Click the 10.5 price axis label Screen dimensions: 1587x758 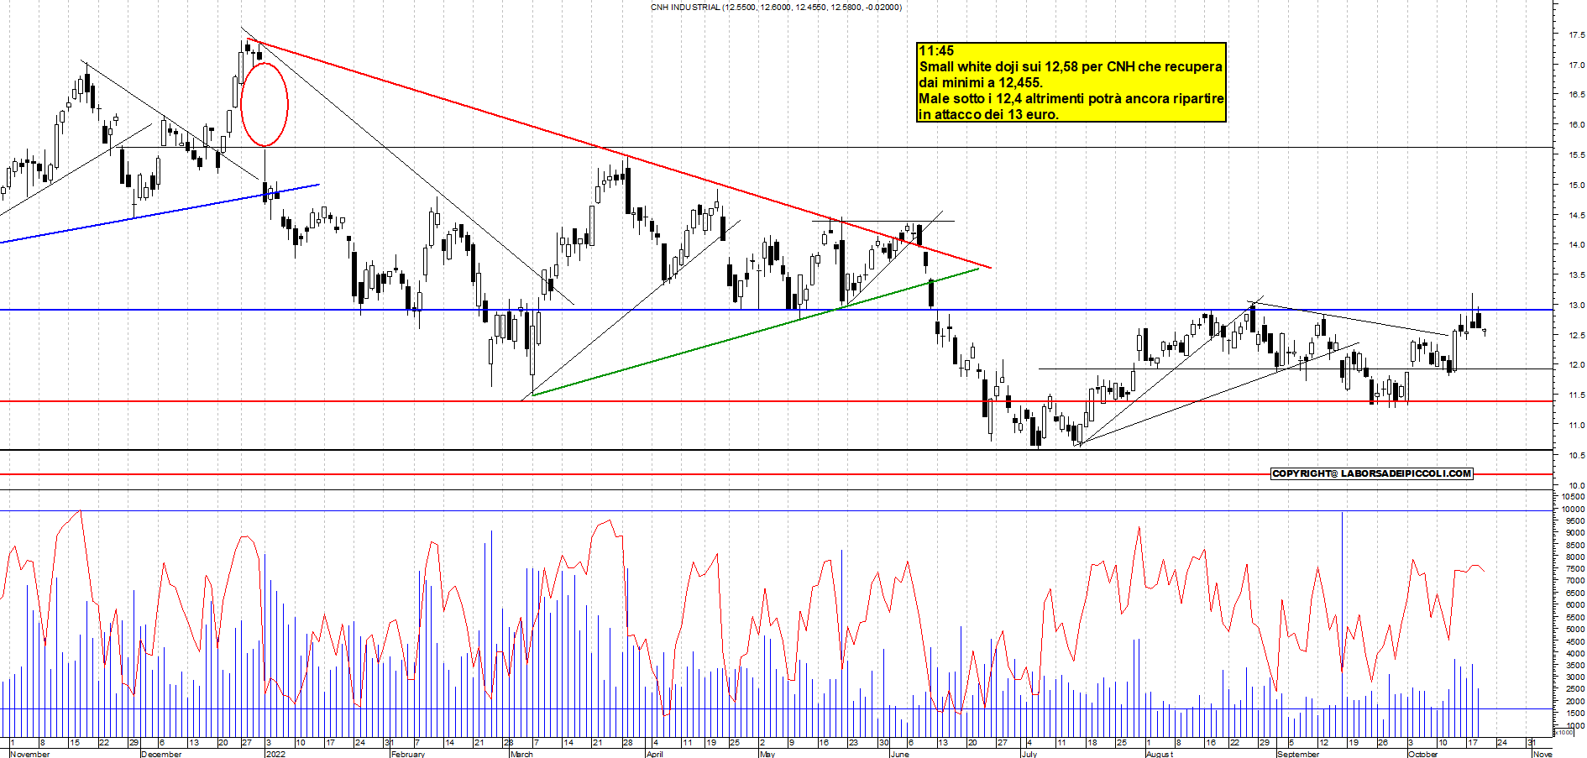(x=1576, y=456)
